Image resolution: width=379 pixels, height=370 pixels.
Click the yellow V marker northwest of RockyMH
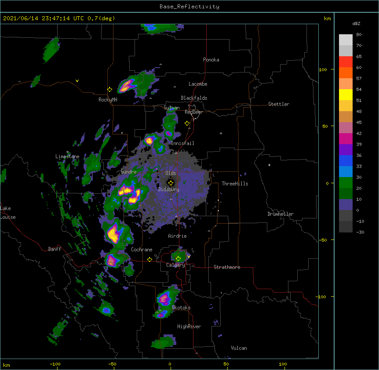click(x=77, y=81)
